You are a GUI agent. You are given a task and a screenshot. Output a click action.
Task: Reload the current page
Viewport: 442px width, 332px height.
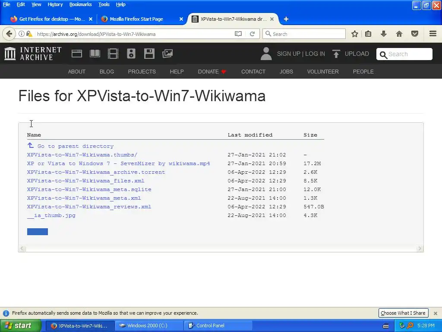click(252, 34)
